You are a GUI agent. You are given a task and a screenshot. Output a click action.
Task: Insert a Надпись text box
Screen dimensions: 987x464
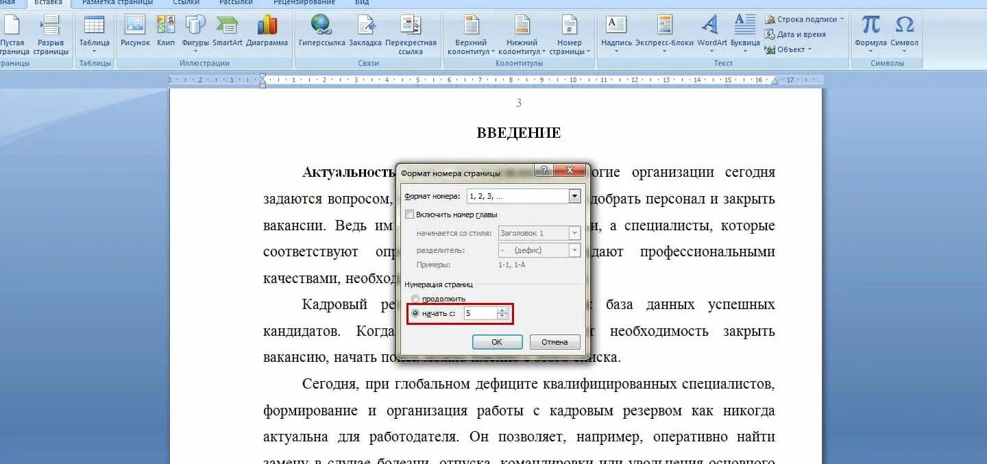point(616,34)
